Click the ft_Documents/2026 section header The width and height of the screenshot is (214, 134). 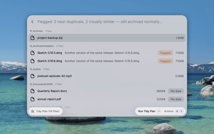pos(41,84)
